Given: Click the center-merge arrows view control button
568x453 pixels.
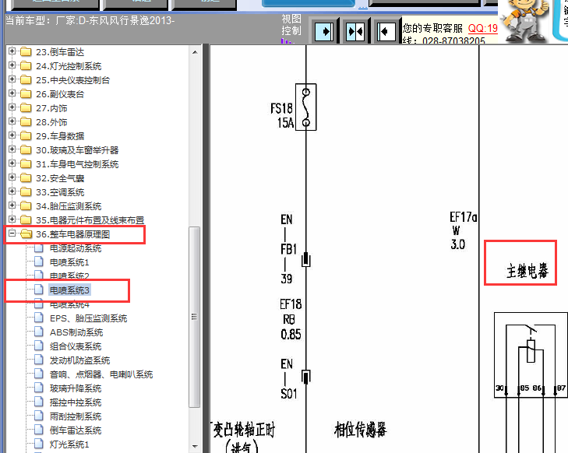Looking at the screenshot, I should (x=355, y=31).
